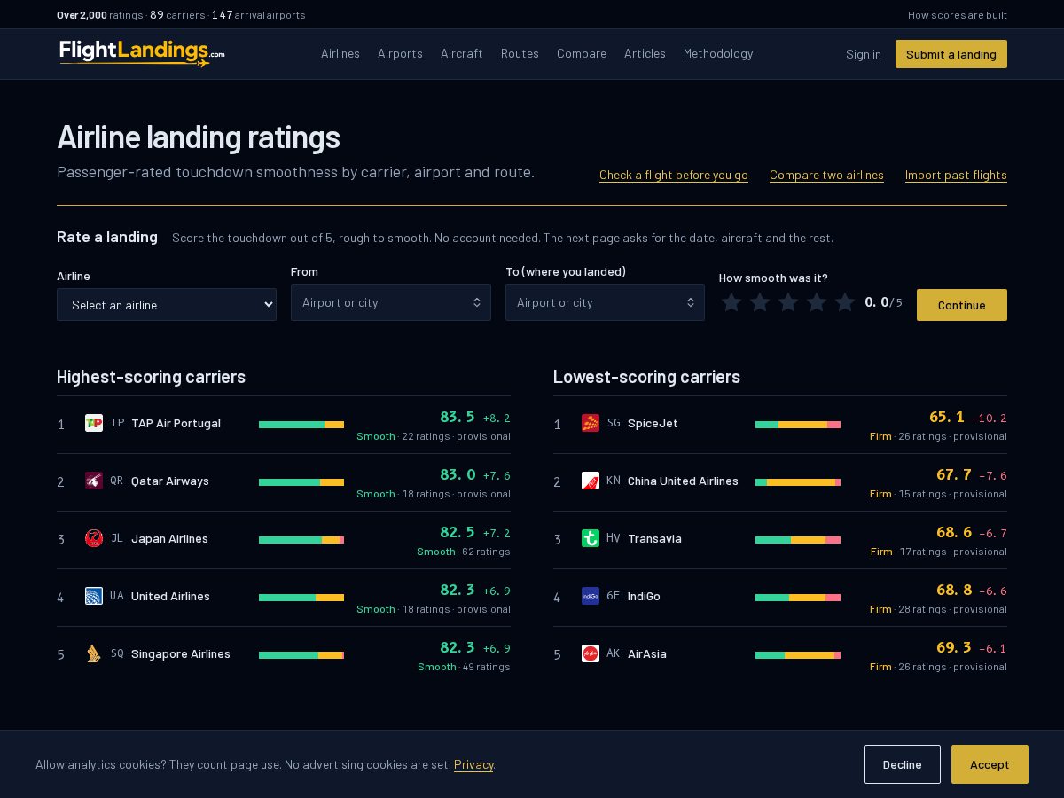Click the 69.3 AirAsia score
This screenshot has height=798, width=1064.
click(x=954, y=647)
